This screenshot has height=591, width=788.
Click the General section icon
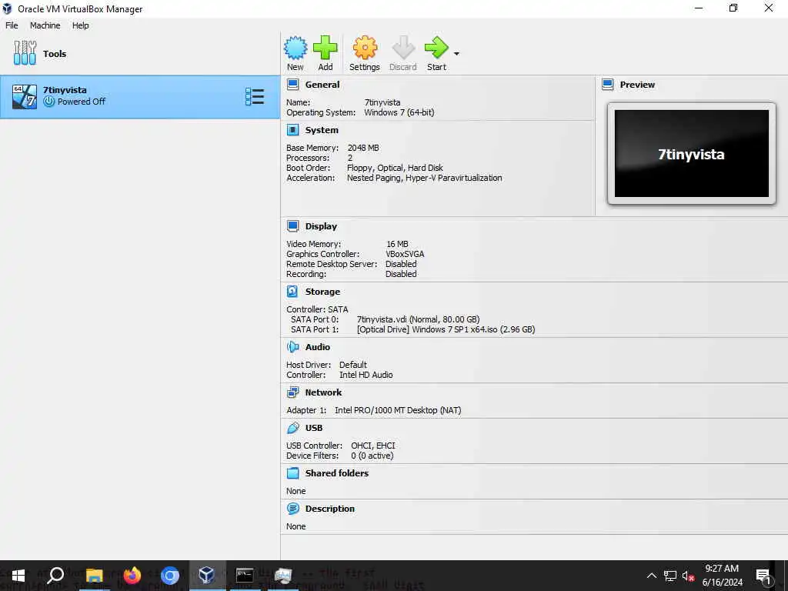coord(293,85)
